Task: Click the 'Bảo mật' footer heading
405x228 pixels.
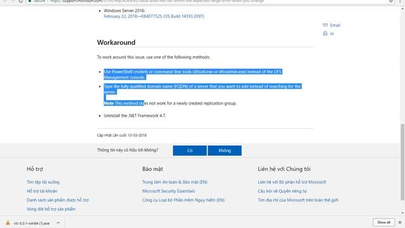Action: (153, 169)
